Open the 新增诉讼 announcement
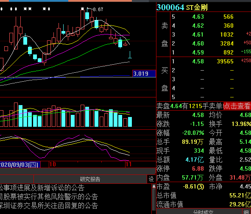 coord(42,188)
